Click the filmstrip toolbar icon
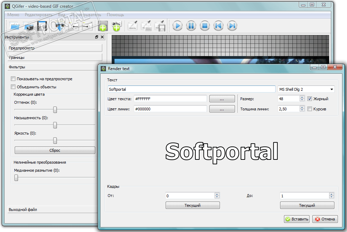347x232 pixels. (x=42, y=26)
